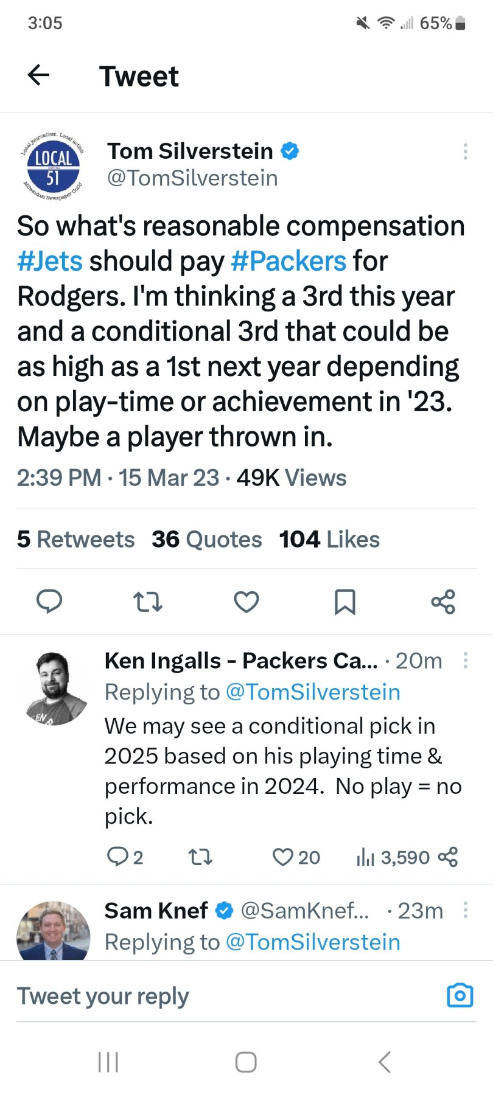Share the main tweet
Screen dimensions: 493x1095
coord(443,602)
